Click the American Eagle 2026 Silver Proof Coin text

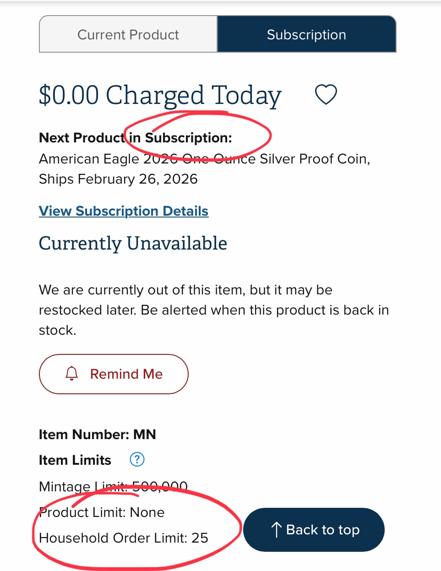(x=204, y=159)
